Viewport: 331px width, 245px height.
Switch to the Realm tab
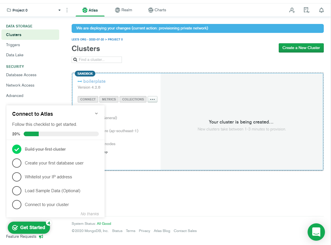point(124,10)
